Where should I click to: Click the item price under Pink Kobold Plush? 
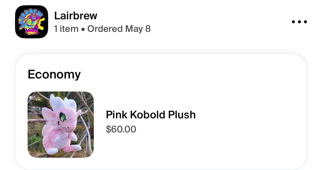click(x=121, y=129)
